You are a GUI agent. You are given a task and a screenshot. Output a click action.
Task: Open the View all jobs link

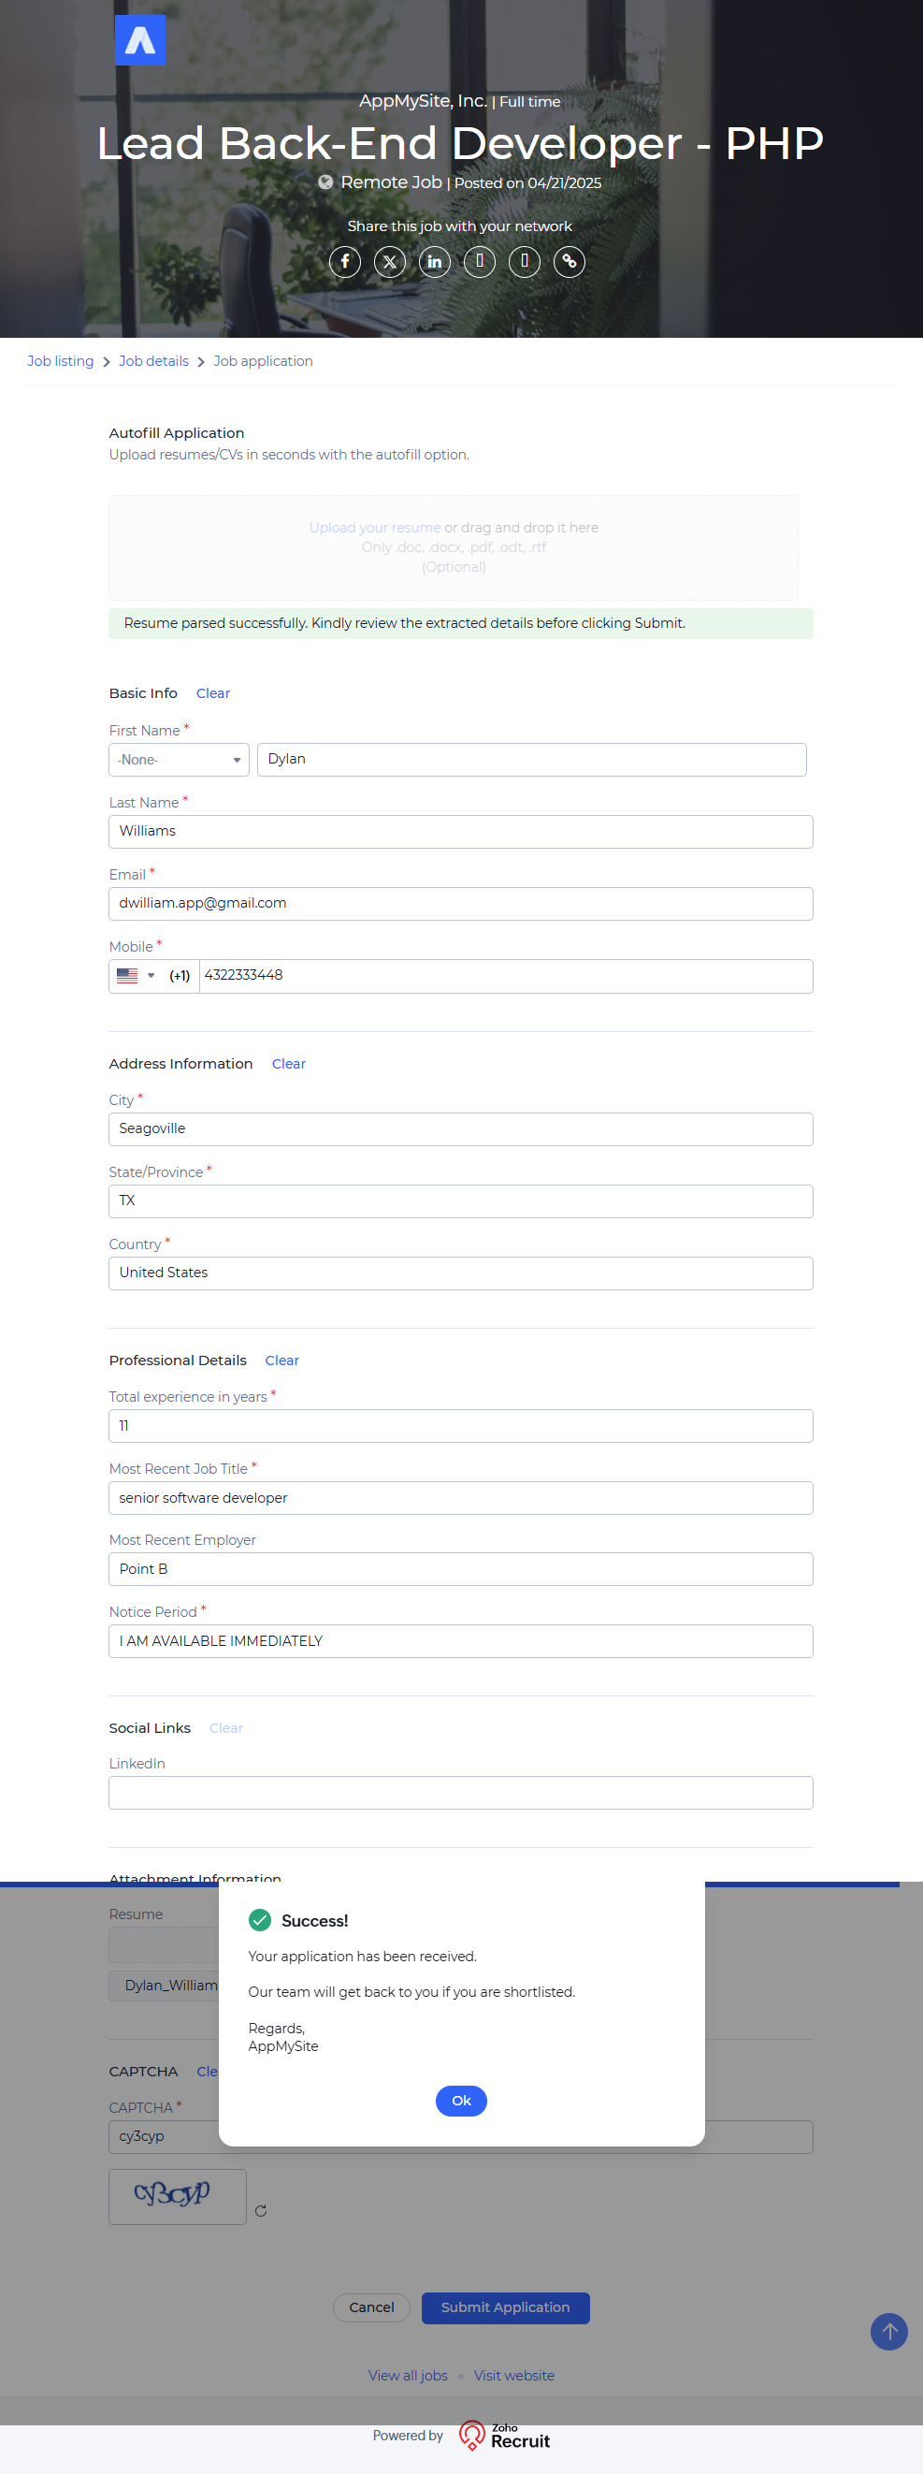click(x=408, y=2375)
